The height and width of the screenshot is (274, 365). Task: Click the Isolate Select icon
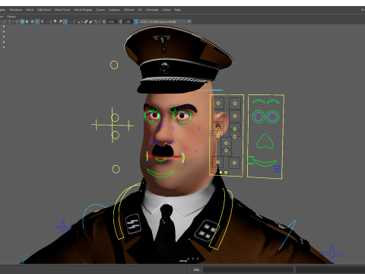pos(78,21)
